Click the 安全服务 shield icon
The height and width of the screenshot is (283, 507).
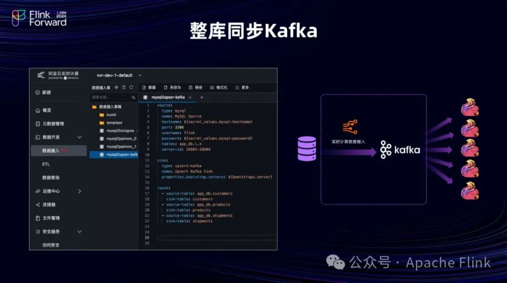pyautogui.click(x=38, y=231)
